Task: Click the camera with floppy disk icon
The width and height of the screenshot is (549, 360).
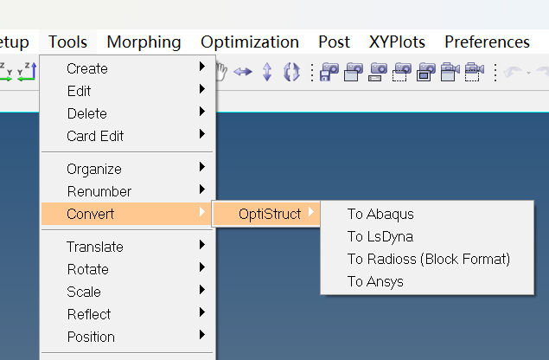Action: 329,72
